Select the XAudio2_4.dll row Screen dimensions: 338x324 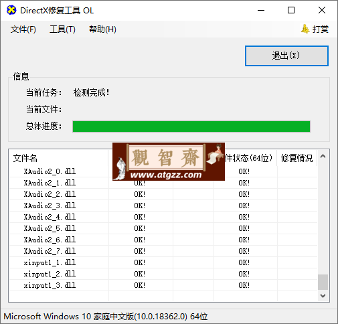pyautogui.click(x=163, y=217)
